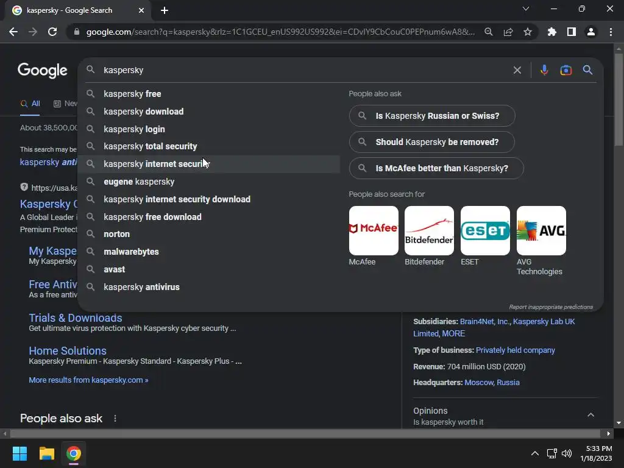Click the padlock site info icon
Image resolution: width=624 pixels, height=468 pixels.
77,32
